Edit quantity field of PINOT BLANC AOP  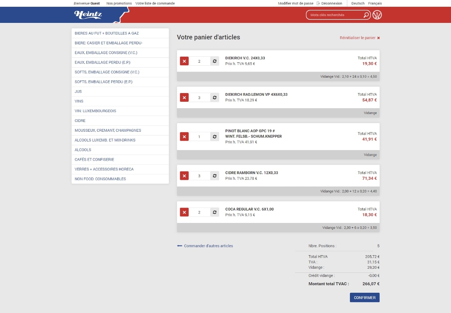200,137
